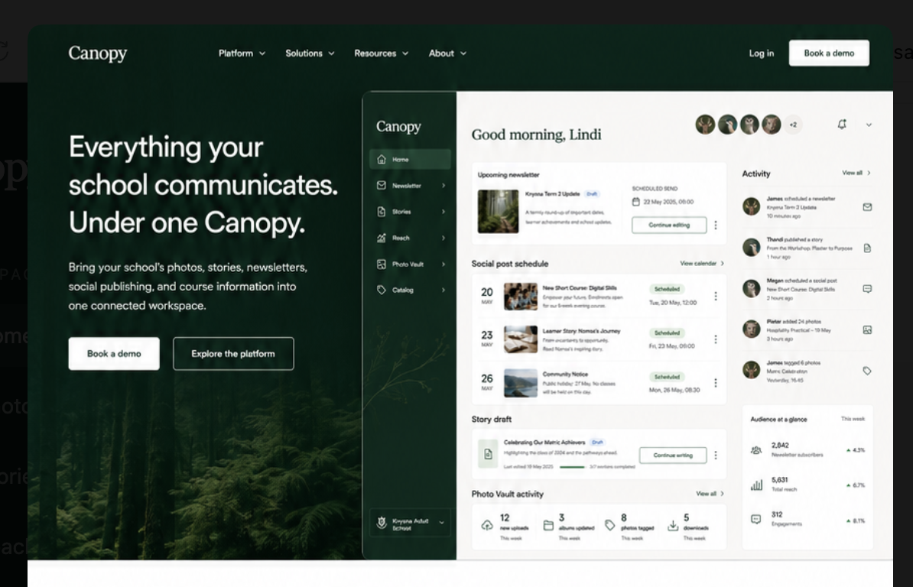Image resolution: width=913 pixels, height=587 pixels.
Task: Click the book thumbnail for 23 May post
Action: pyautogui.click(x=521, y=340)
